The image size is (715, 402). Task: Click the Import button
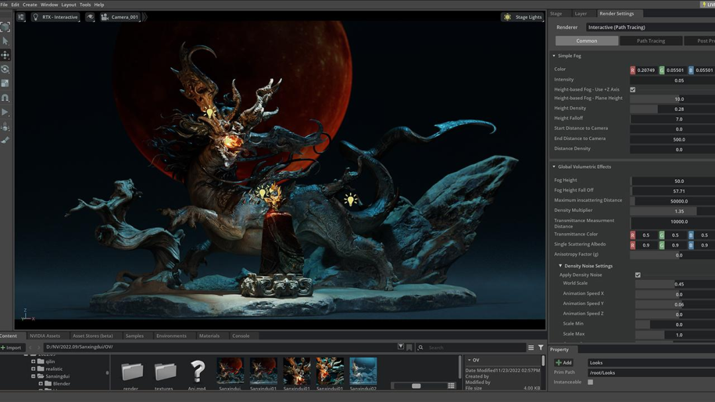(x=11, y=347)
